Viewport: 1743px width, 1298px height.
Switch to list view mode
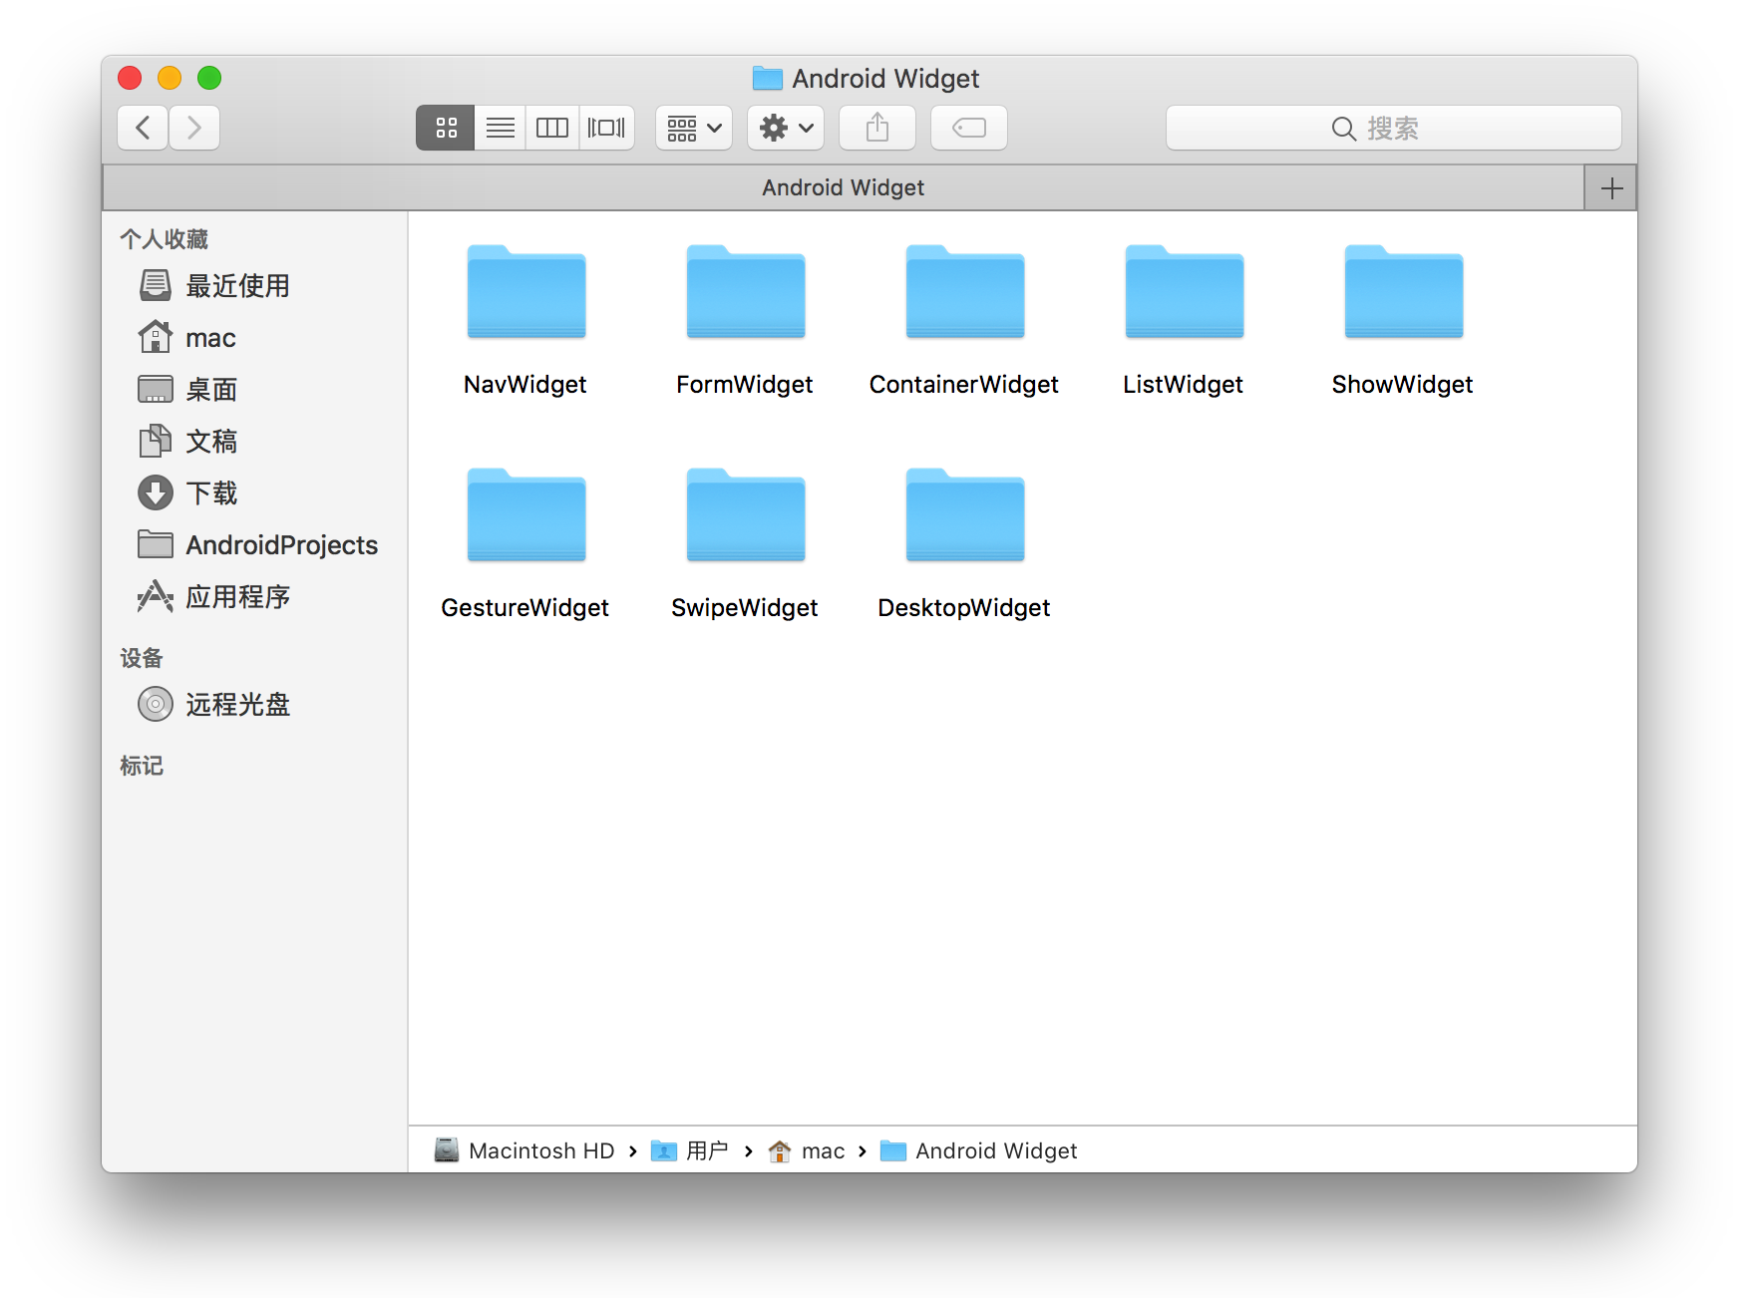501,128
